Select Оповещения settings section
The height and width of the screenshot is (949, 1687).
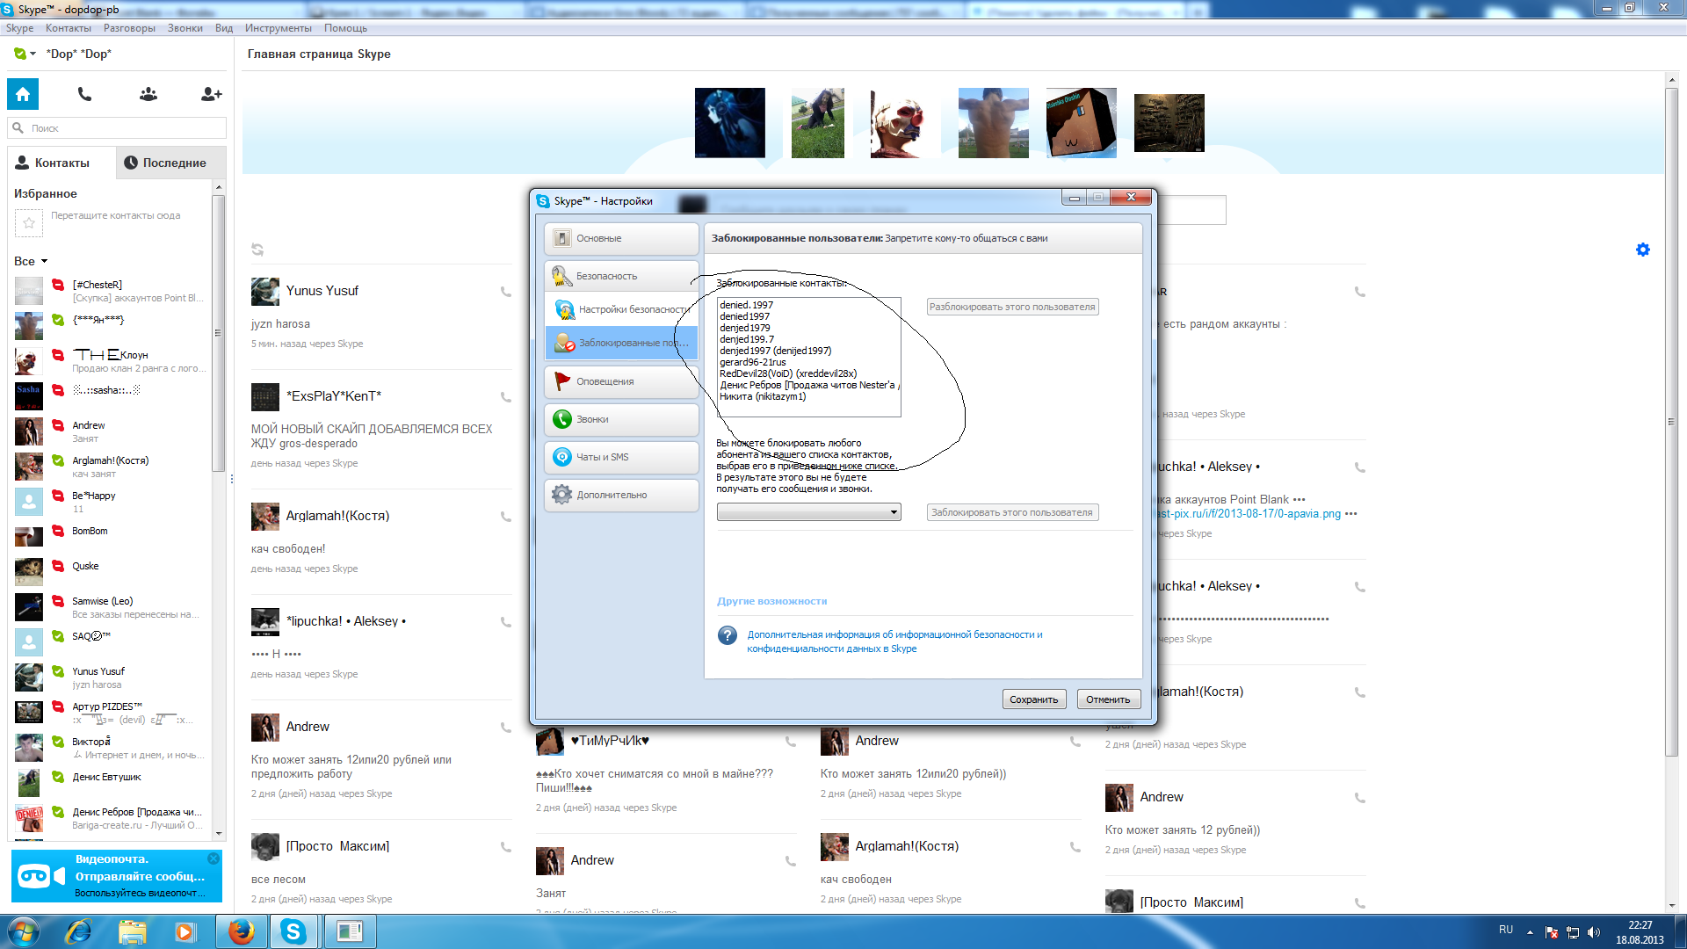[620, 381]
